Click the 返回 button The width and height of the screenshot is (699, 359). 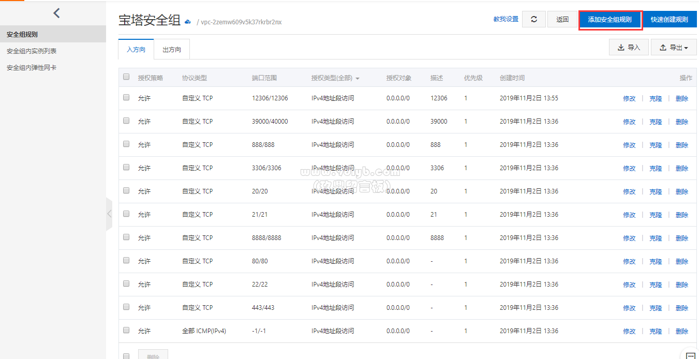(562, 19)
